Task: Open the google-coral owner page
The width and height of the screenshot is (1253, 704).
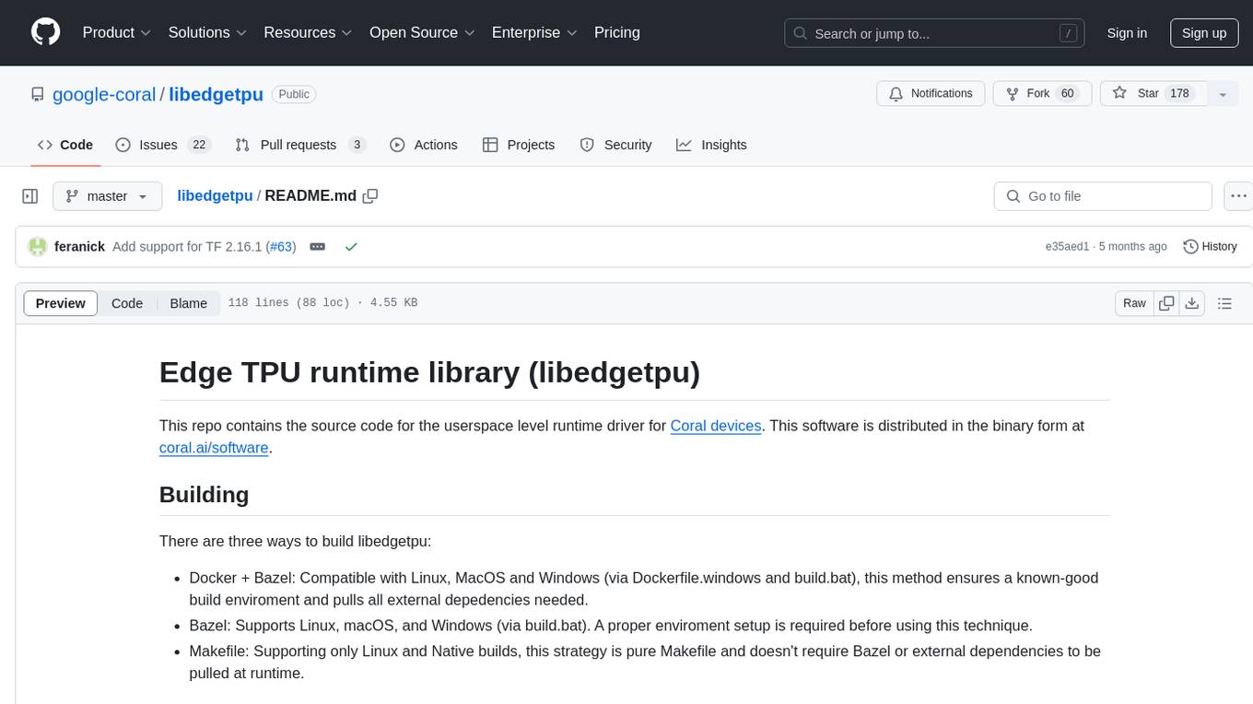Action: [x=104, y=94]
